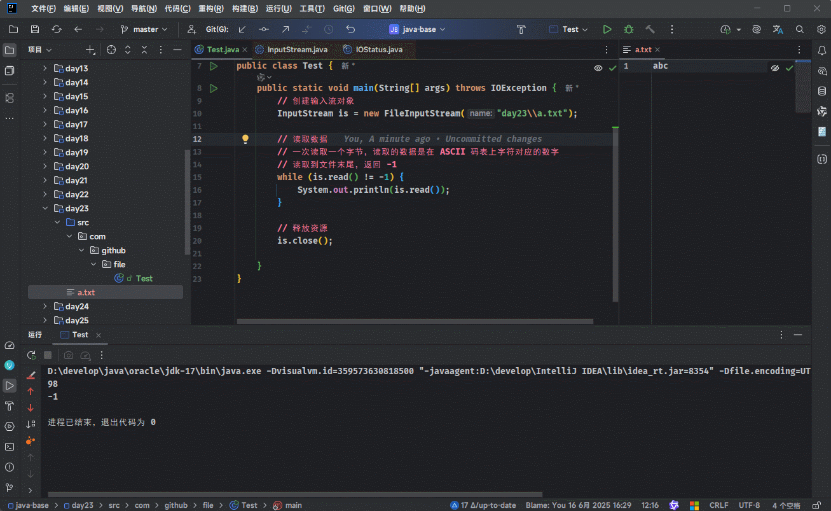Switch to the IOStatus.java tab
This screenshot has height=511, width=831.
coord(378,50)
